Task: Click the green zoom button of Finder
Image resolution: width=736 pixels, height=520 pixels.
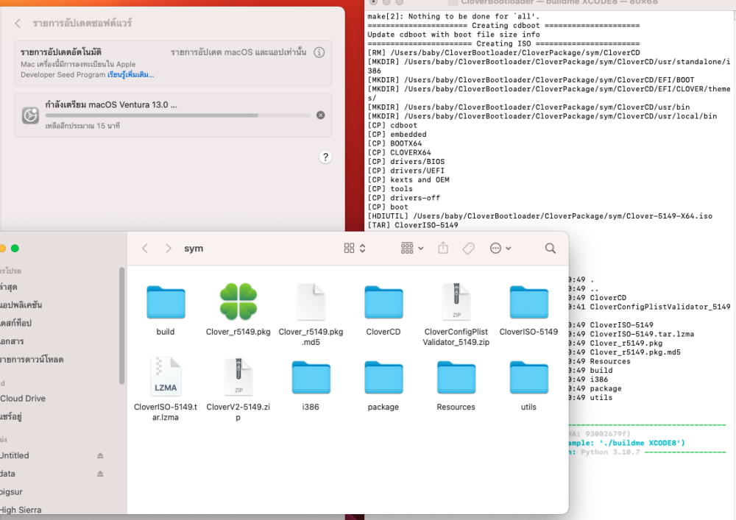Action: [x=15, y=249]
